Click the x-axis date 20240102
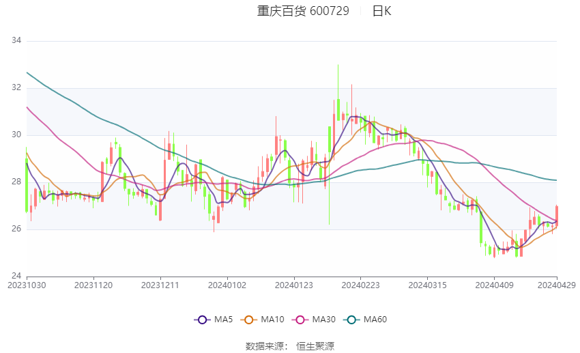The image size is (580, 353). click(227, 285)
